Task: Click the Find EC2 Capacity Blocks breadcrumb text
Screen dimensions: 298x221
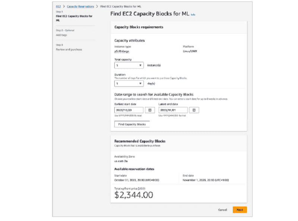Action: (x=121, y=6)
